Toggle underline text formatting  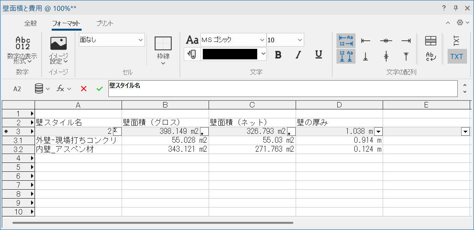(319, 55)
